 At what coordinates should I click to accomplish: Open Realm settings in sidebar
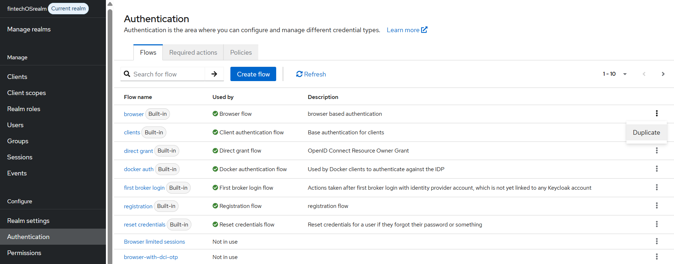click(28, 221)
